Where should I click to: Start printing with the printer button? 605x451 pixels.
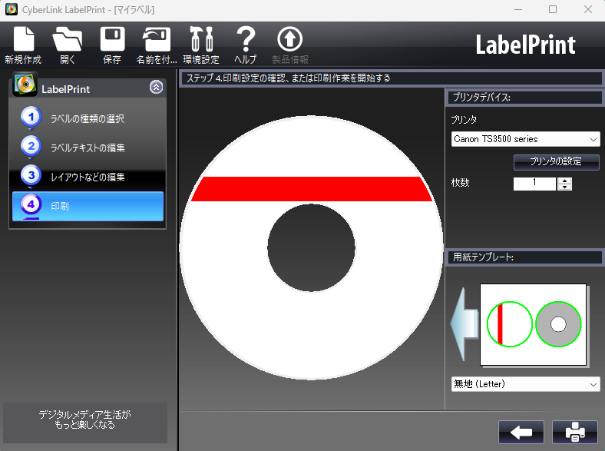[x=575, y=432]
